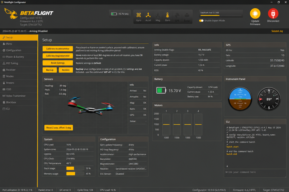This screenshot has height=192, width=289.
Task: Click the Accel sensor icon
Action: coord(148,15)
